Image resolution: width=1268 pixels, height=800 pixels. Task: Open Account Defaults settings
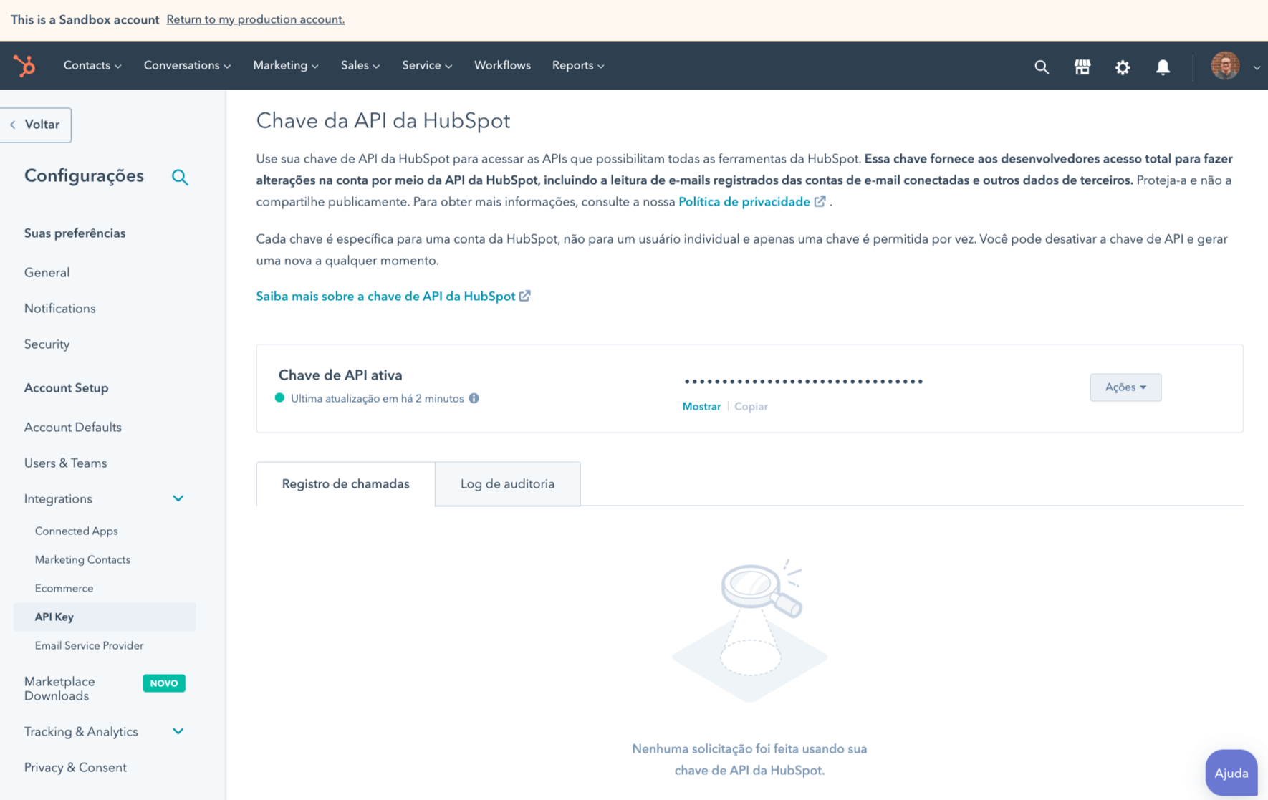[x=73, y=428]
